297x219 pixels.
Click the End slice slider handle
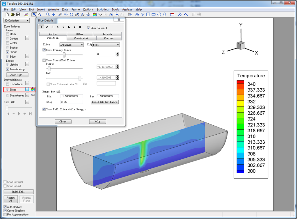(80, 78)
